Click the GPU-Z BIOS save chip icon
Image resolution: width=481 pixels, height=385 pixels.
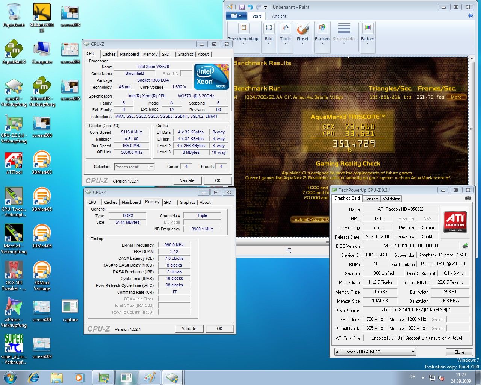(465, 246)
